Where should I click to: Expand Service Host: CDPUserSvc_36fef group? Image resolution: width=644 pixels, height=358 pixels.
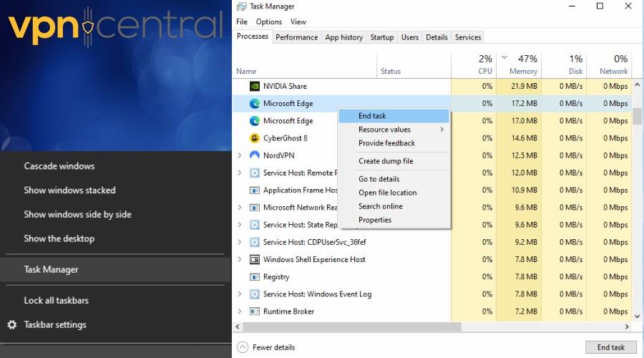pyautogui.click(x=240, y=242)
